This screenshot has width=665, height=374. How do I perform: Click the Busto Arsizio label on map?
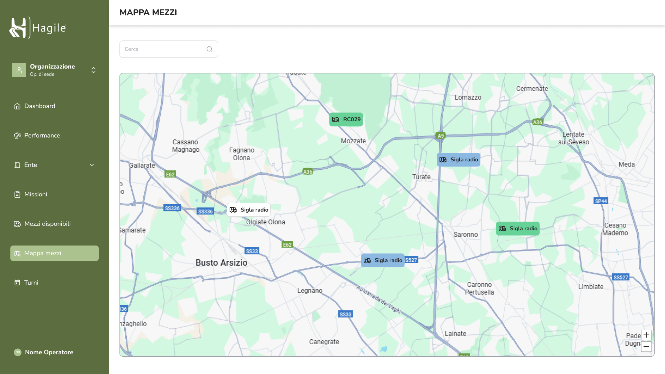pyautogui.click(x=221, y=263)
